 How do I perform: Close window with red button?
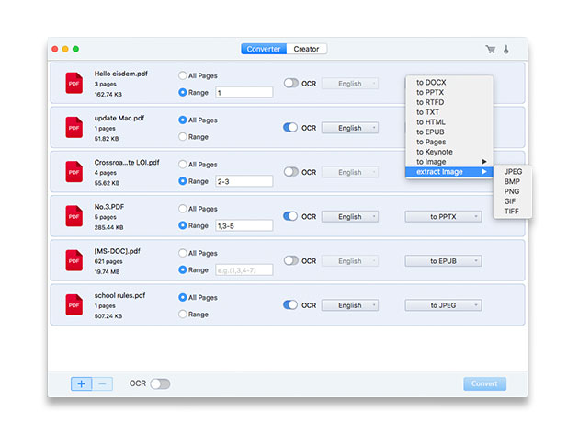(x=54, y=49)
